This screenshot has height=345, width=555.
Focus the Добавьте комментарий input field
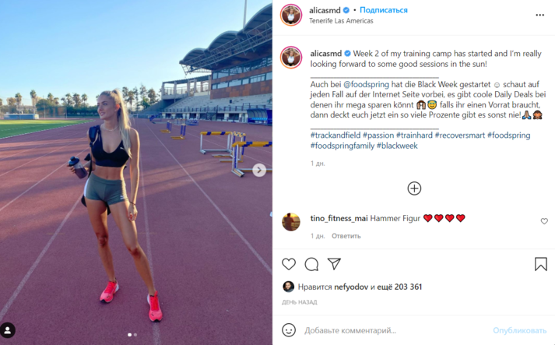395,330
